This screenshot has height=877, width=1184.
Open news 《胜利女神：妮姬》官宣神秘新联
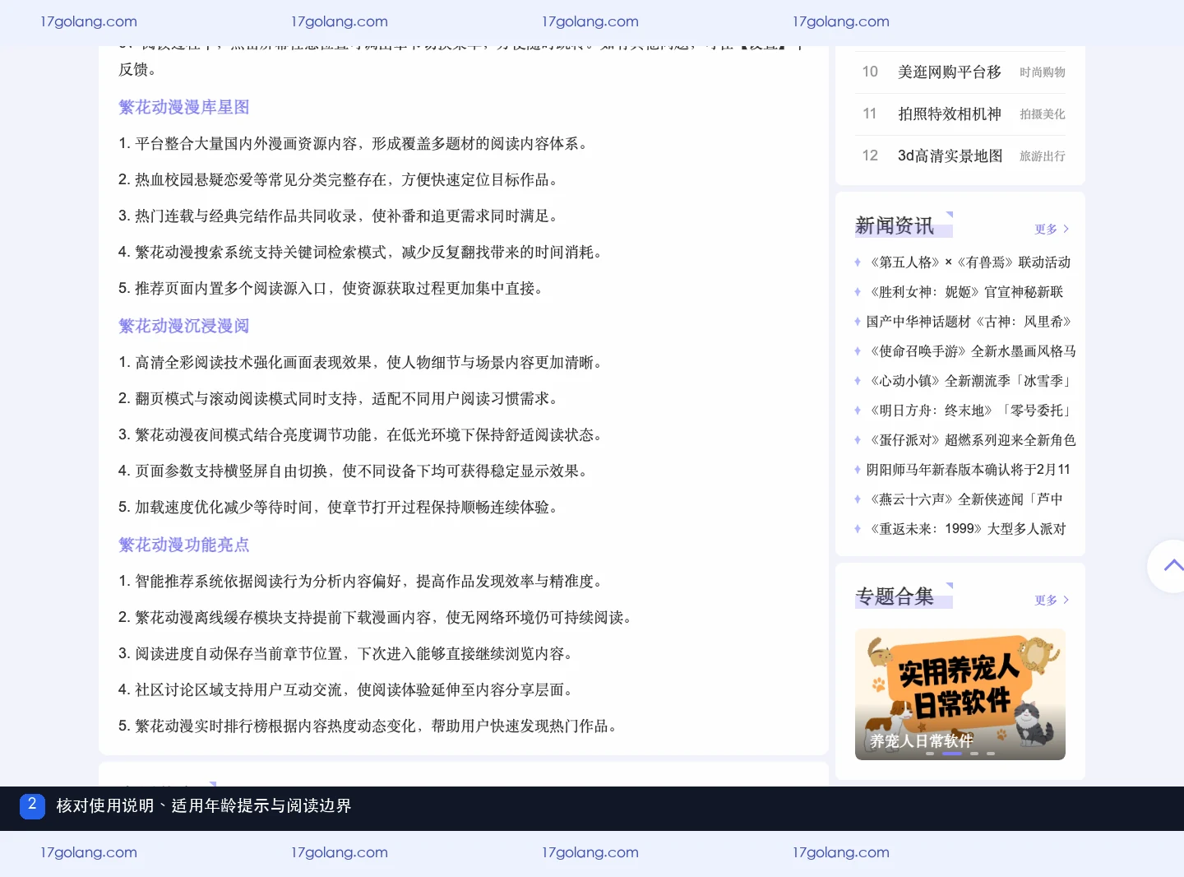[x=965, y=292]
